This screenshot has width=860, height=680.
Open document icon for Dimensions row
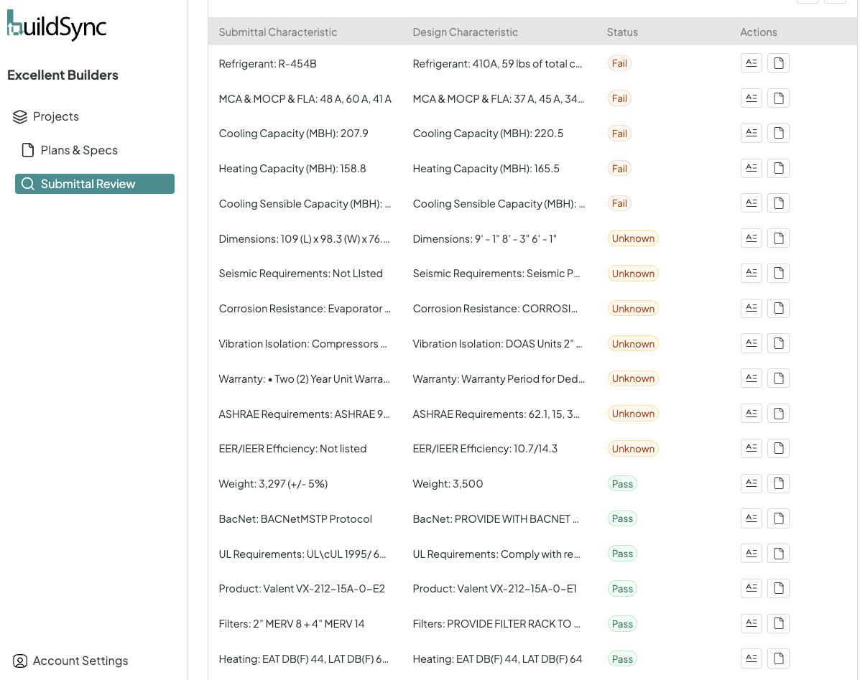point(778,238)
